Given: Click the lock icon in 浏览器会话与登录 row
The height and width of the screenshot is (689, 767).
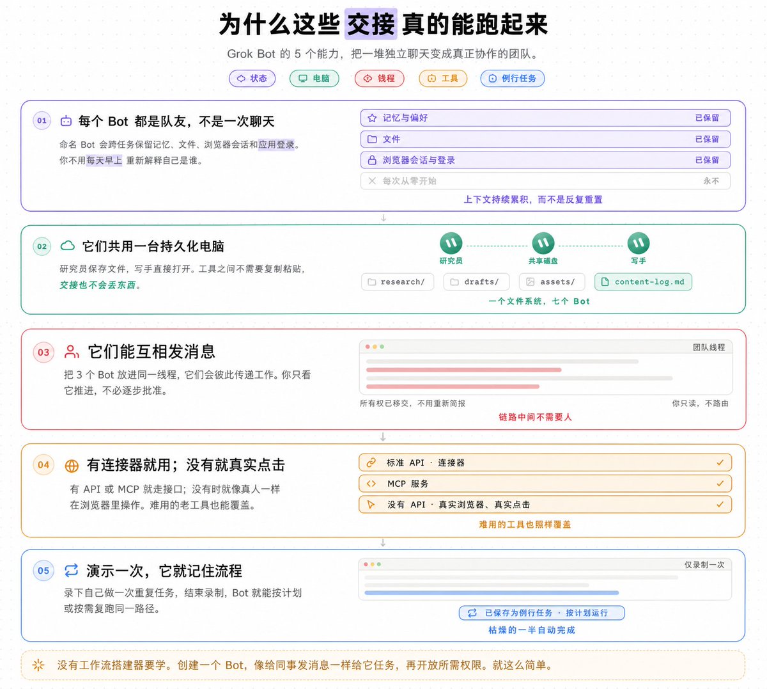Looking at the screenshot, I should coord(372,160).
